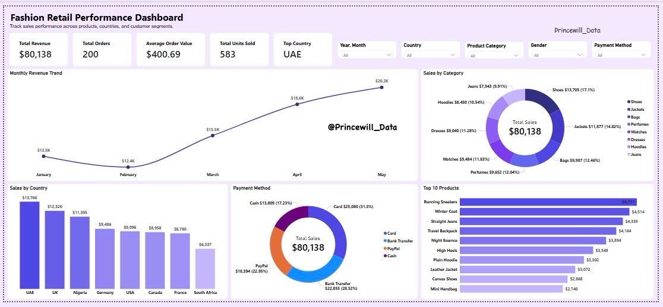
Task: Click the Cash legend swatch
Action: click(x=385, y=255)
